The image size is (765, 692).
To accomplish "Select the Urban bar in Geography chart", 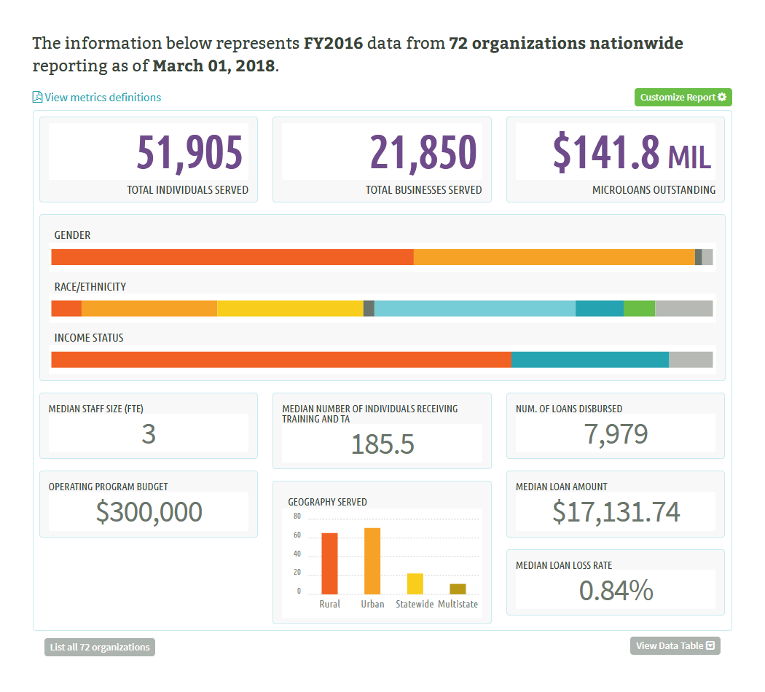I will pyautogui.click(x=372, y=561).
